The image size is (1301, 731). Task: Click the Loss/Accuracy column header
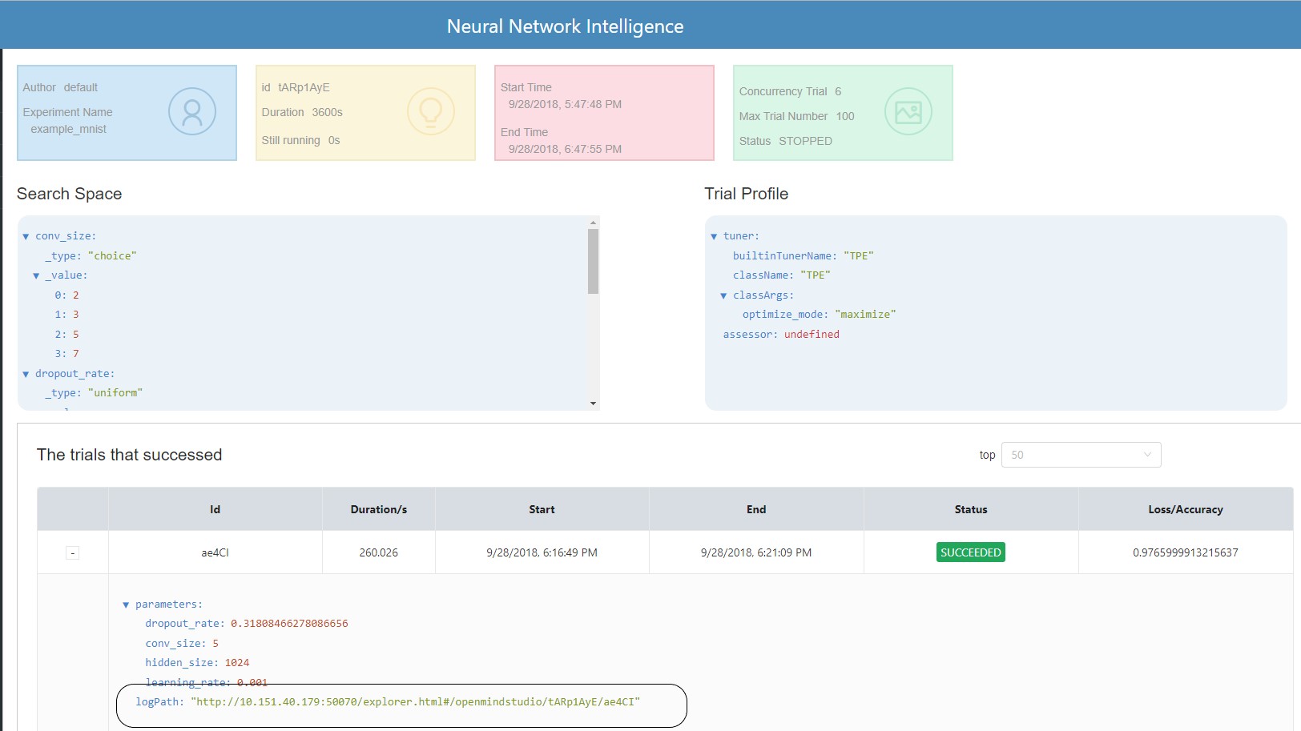click(1185, 509)
